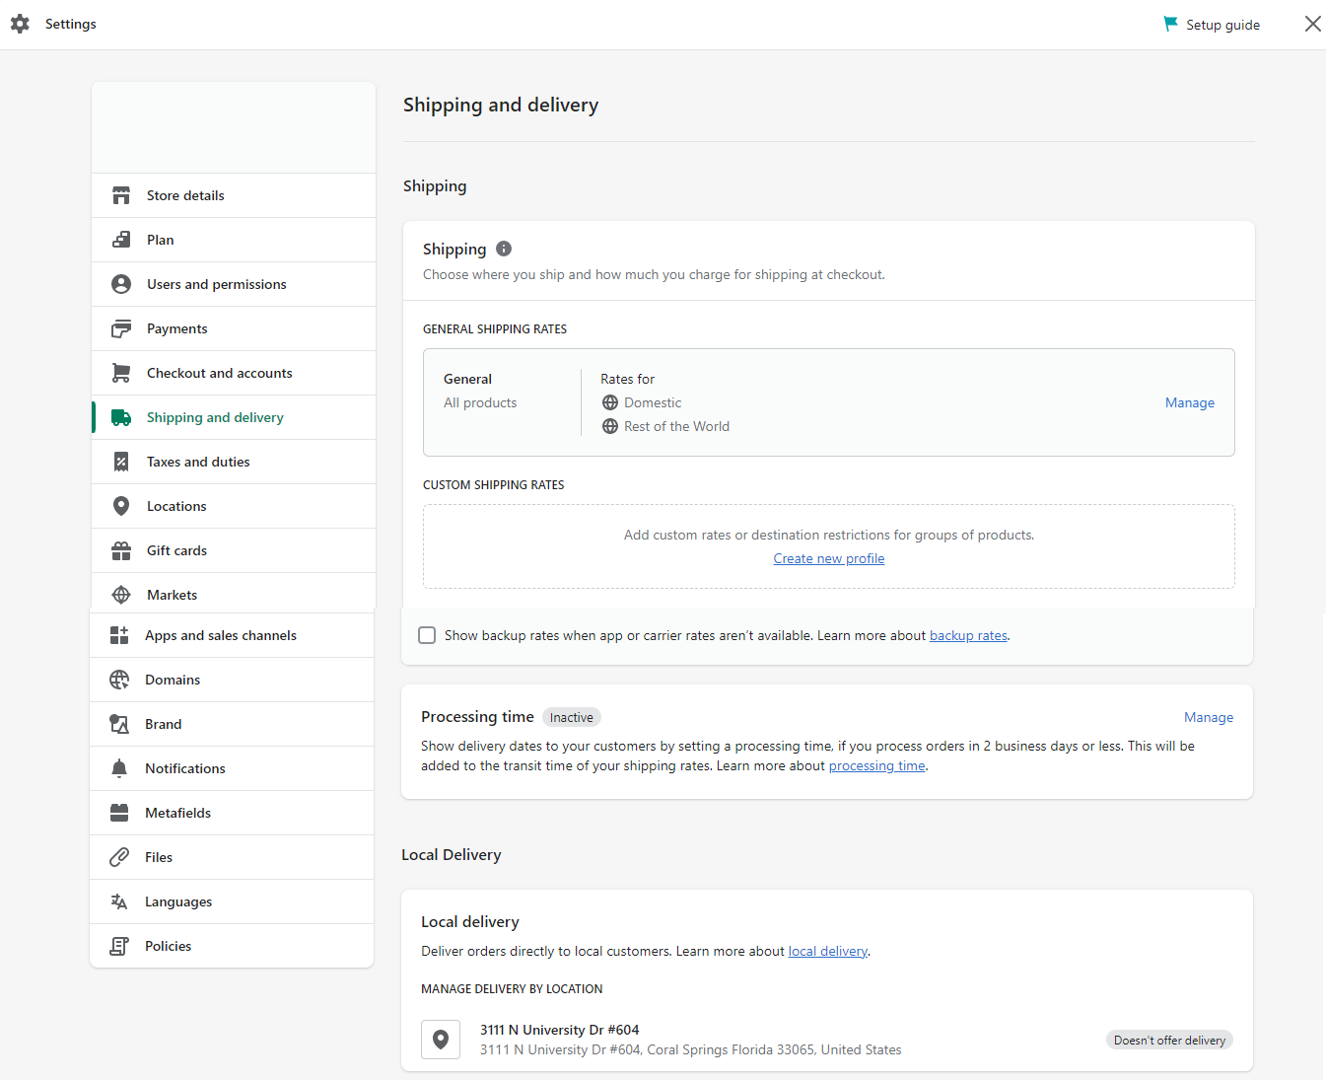
Task: Click the General profile name
Action: (x=467, y=379)
